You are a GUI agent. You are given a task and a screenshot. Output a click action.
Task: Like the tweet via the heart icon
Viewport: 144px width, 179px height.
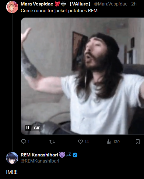(80, 142)
